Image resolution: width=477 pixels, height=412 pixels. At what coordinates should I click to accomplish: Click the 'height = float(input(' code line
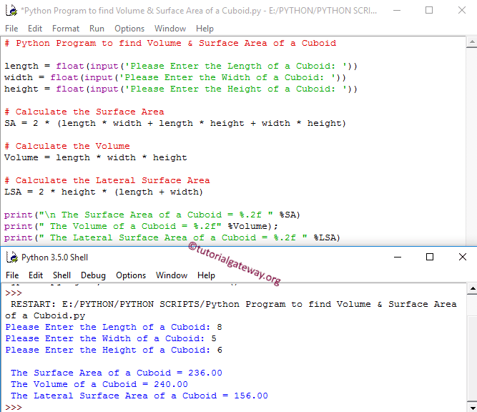181,89
